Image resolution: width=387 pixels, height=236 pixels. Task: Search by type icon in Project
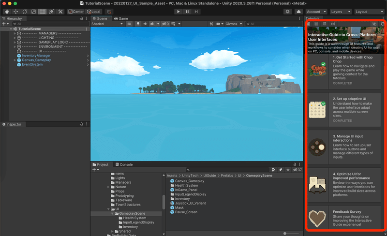coord(273,170)
